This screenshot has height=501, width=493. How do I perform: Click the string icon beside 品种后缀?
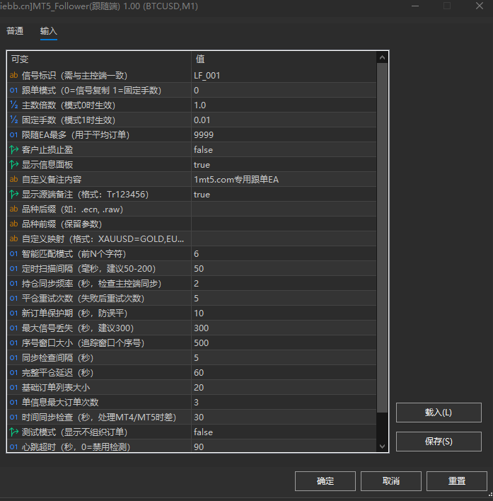point(13,209)
